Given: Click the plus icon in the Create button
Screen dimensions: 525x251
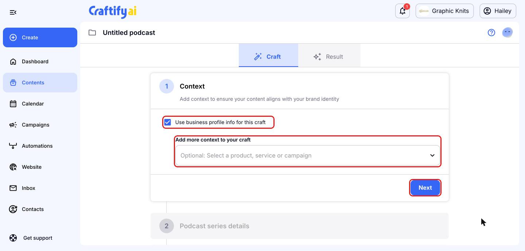Looking at the screenshot, I should point(13,37).
